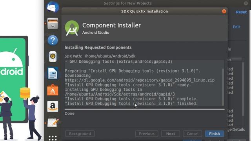Click the Edit link in Settings window
This screenshot has width=251, height=141.
point(236,27)
